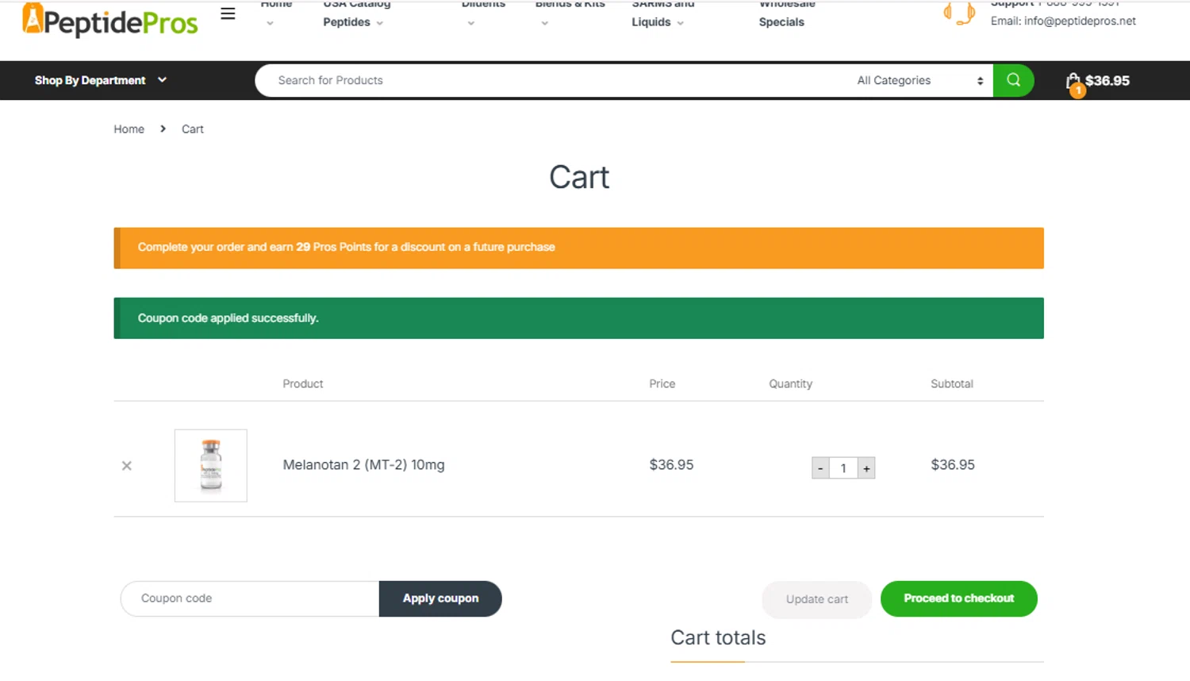The width and height of the screenshot is (1190, 681).
Task: Click the Subtotal column header
Action: click(952, 384)
